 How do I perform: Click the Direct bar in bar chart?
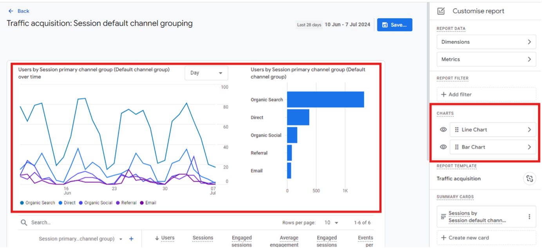coord(298,117)
